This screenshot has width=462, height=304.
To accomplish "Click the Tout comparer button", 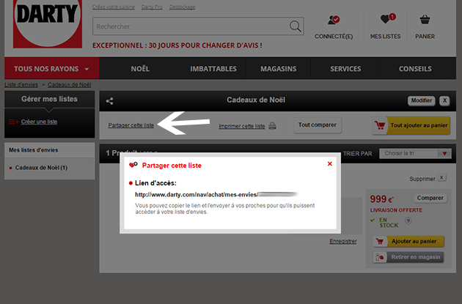I will pyautogui.click(x=318, y=125).
